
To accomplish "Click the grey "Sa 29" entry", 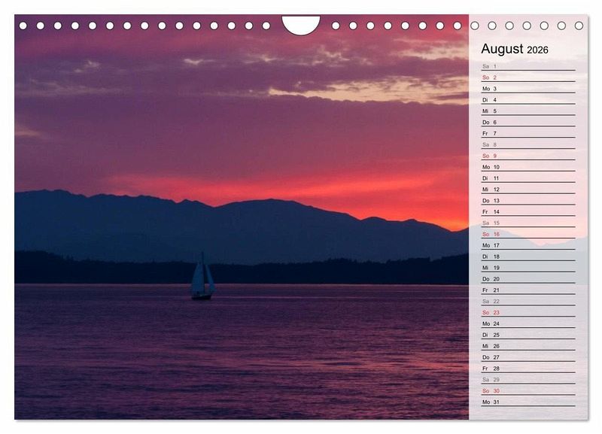I will (x=528, y=380).
